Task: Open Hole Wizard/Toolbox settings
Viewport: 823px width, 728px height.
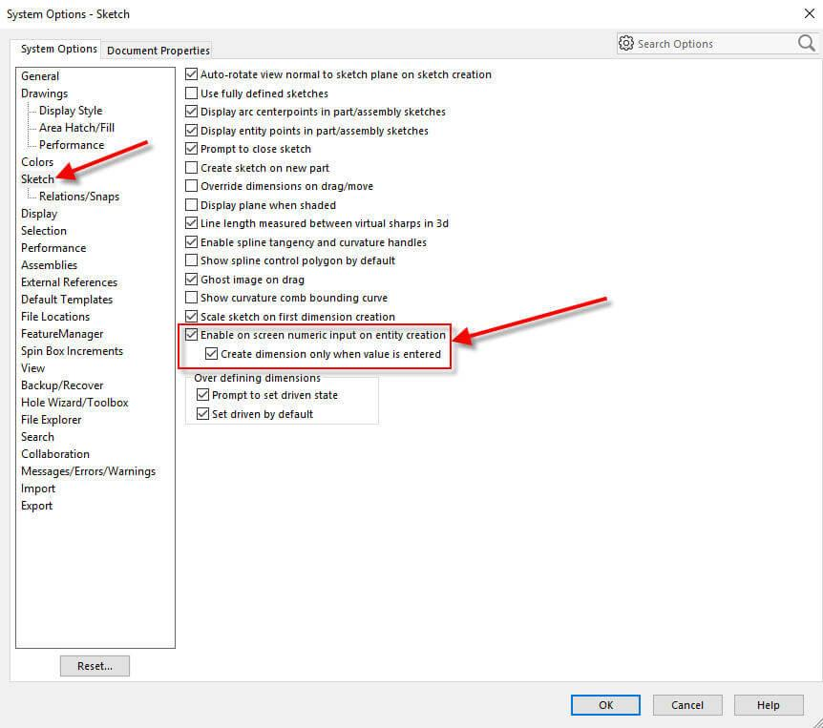Action: (74, 403)
